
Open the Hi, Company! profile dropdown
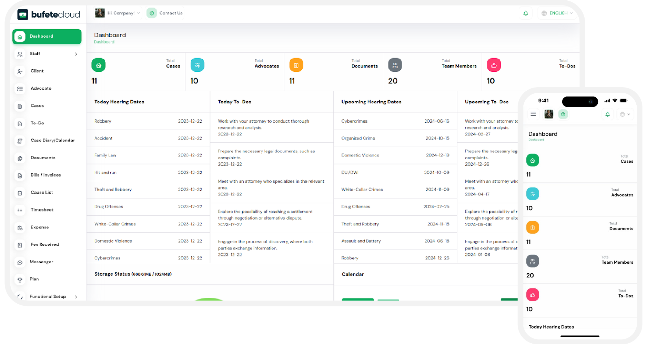118,13
